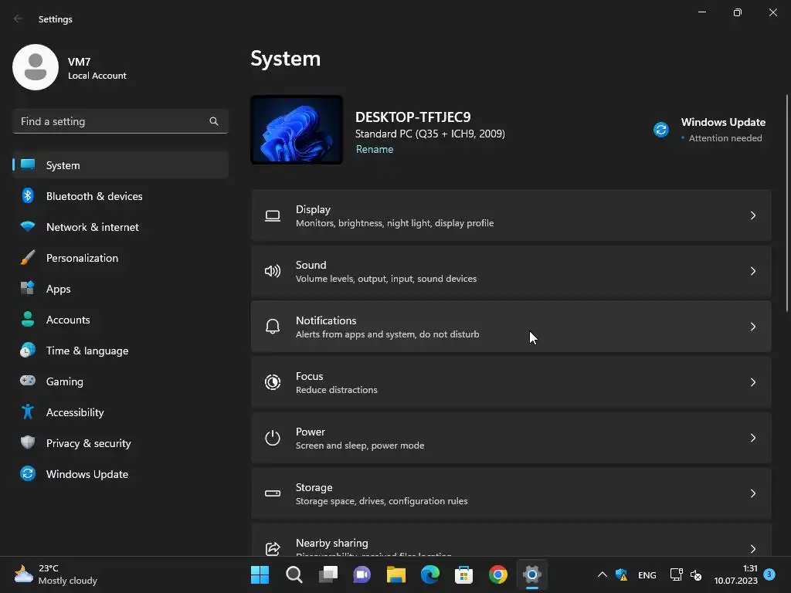Expand Power settings chevron

pos(752,438)
